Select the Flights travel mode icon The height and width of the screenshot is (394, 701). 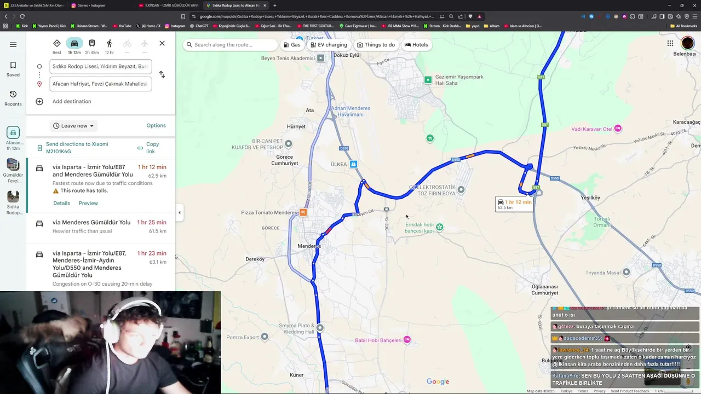pyautogui.click(x=145, y=44)
